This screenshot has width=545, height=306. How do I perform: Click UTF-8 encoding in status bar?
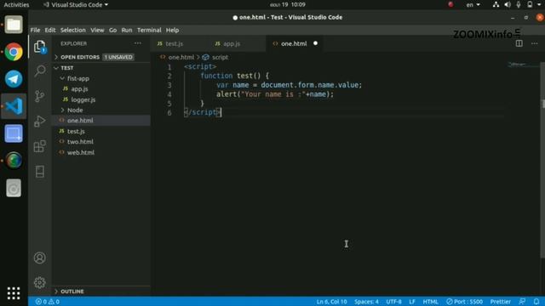(x=393, y=302)
